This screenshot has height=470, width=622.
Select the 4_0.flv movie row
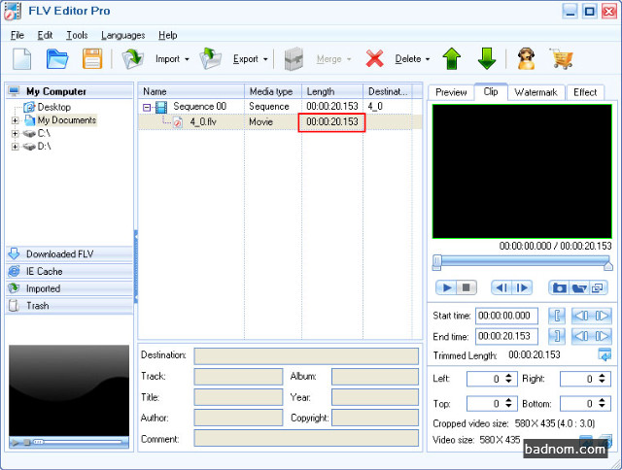(279, 121)
